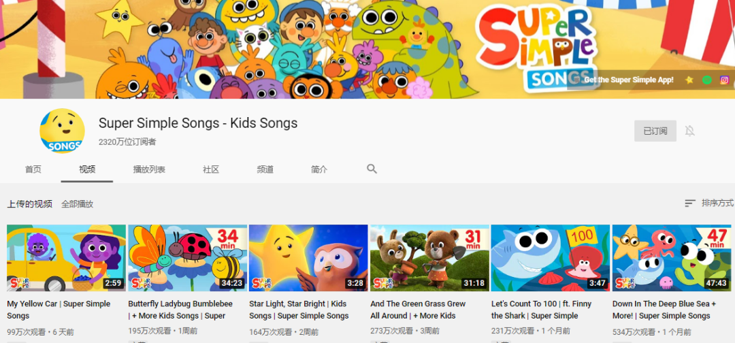Toggle the subscribed button 已订阅
735x343 pixels.
655,131
